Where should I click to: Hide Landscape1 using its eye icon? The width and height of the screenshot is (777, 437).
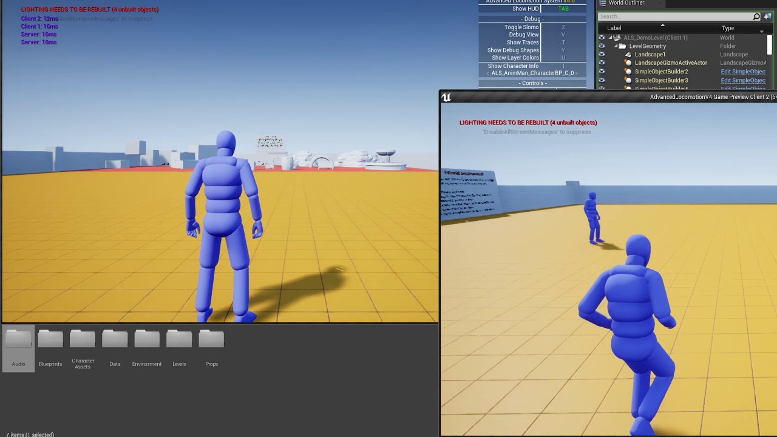[x=602, y=55]
